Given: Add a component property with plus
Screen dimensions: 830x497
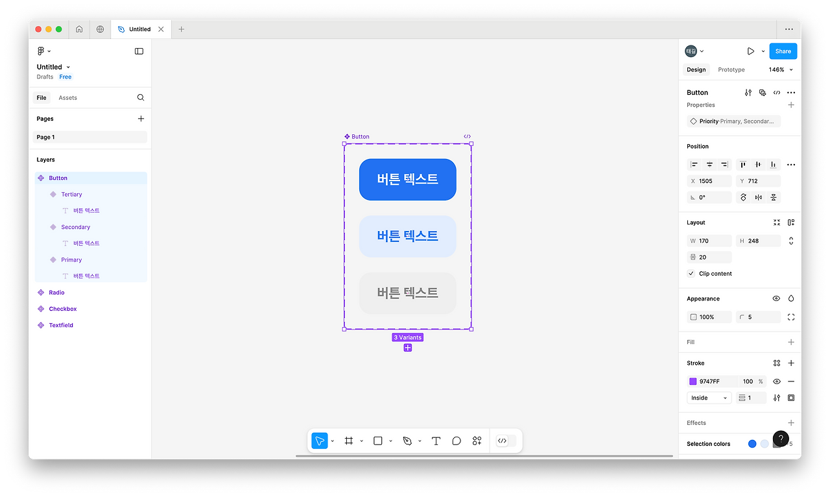Looking at the screenshot, I should pos(791,105).
